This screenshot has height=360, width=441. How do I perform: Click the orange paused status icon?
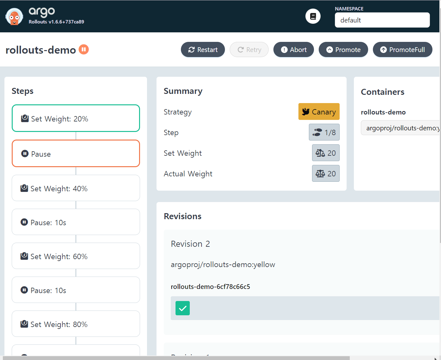[x=84, y=49]
